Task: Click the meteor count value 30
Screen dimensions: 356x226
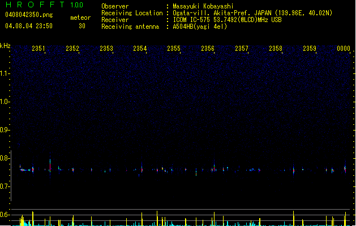Action: 82,26
